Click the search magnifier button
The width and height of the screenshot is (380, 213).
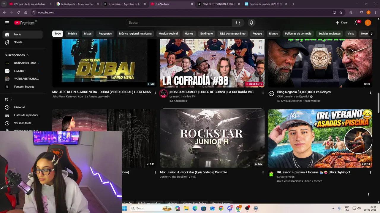tap(238, 23)
